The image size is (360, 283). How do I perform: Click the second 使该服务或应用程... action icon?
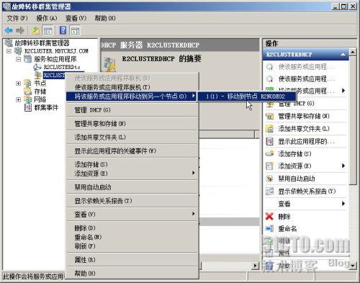tap(270, 78)
